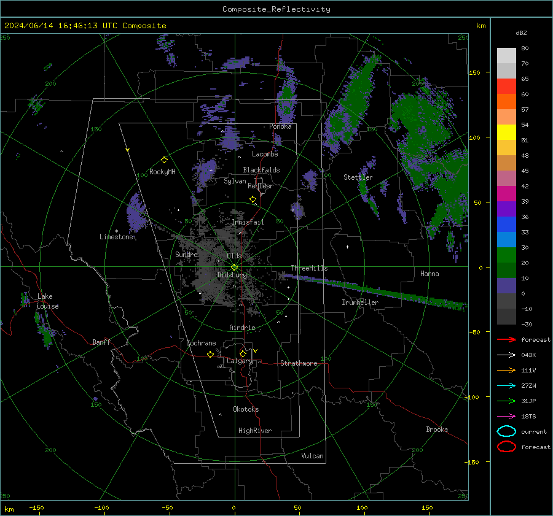The width and height of the screenshot is (553, 516).
Task: Select the white 04DK arrow legend entry
Action: click(506, 355)
